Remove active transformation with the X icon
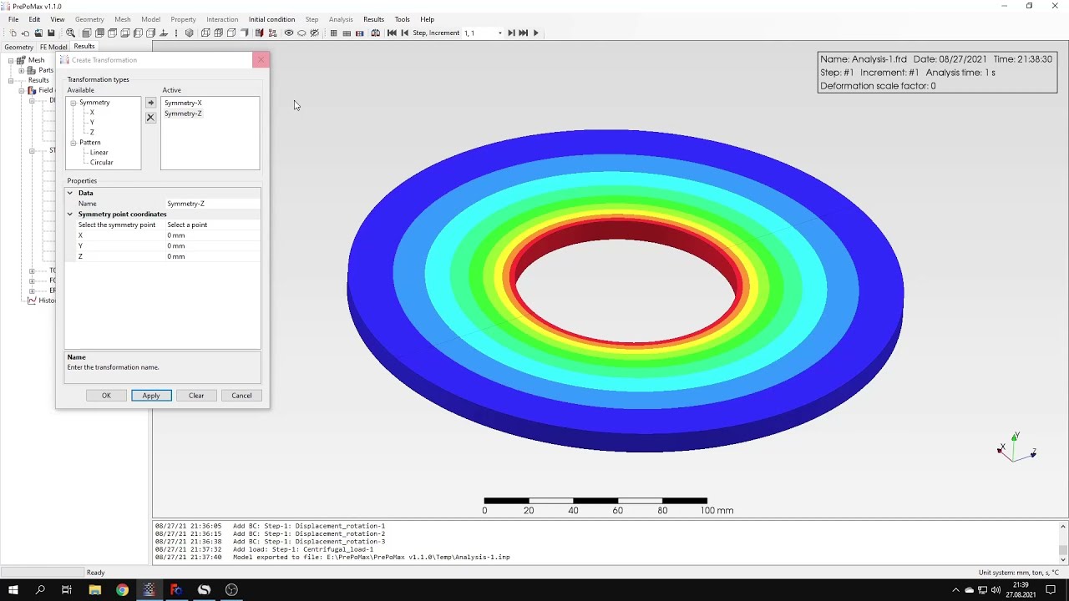 [150, 118]
